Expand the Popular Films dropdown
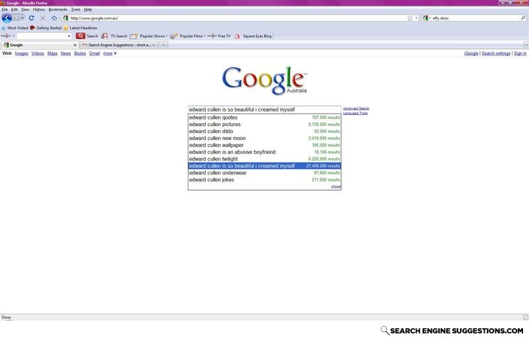 204,36
